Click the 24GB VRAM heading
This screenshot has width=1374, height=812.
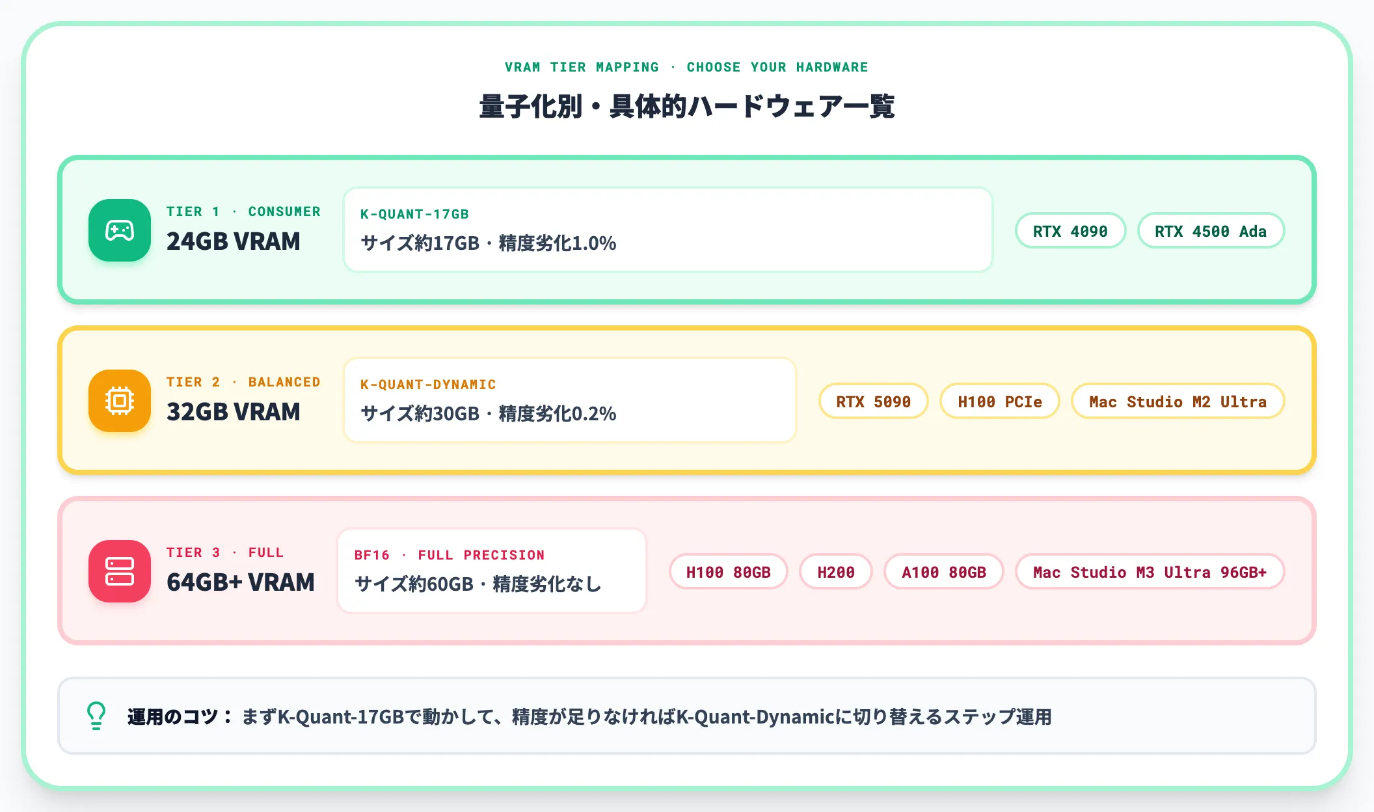pos(234,241)
